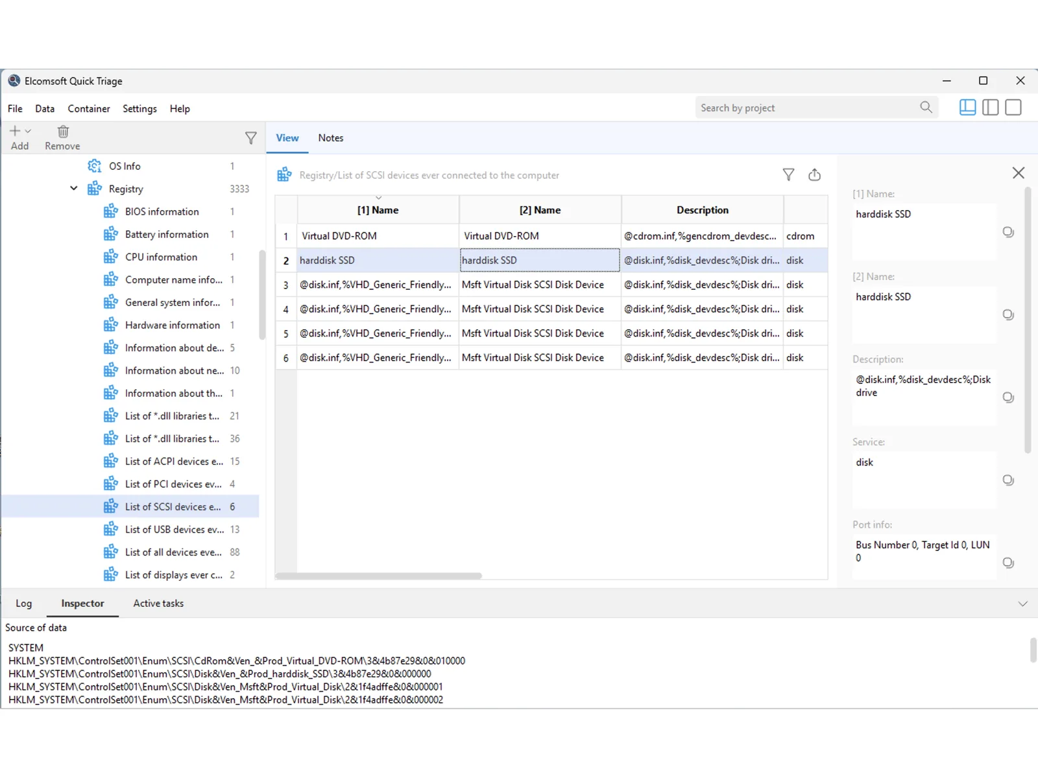Collapse the Registry tree node

[x=73, y=189]
